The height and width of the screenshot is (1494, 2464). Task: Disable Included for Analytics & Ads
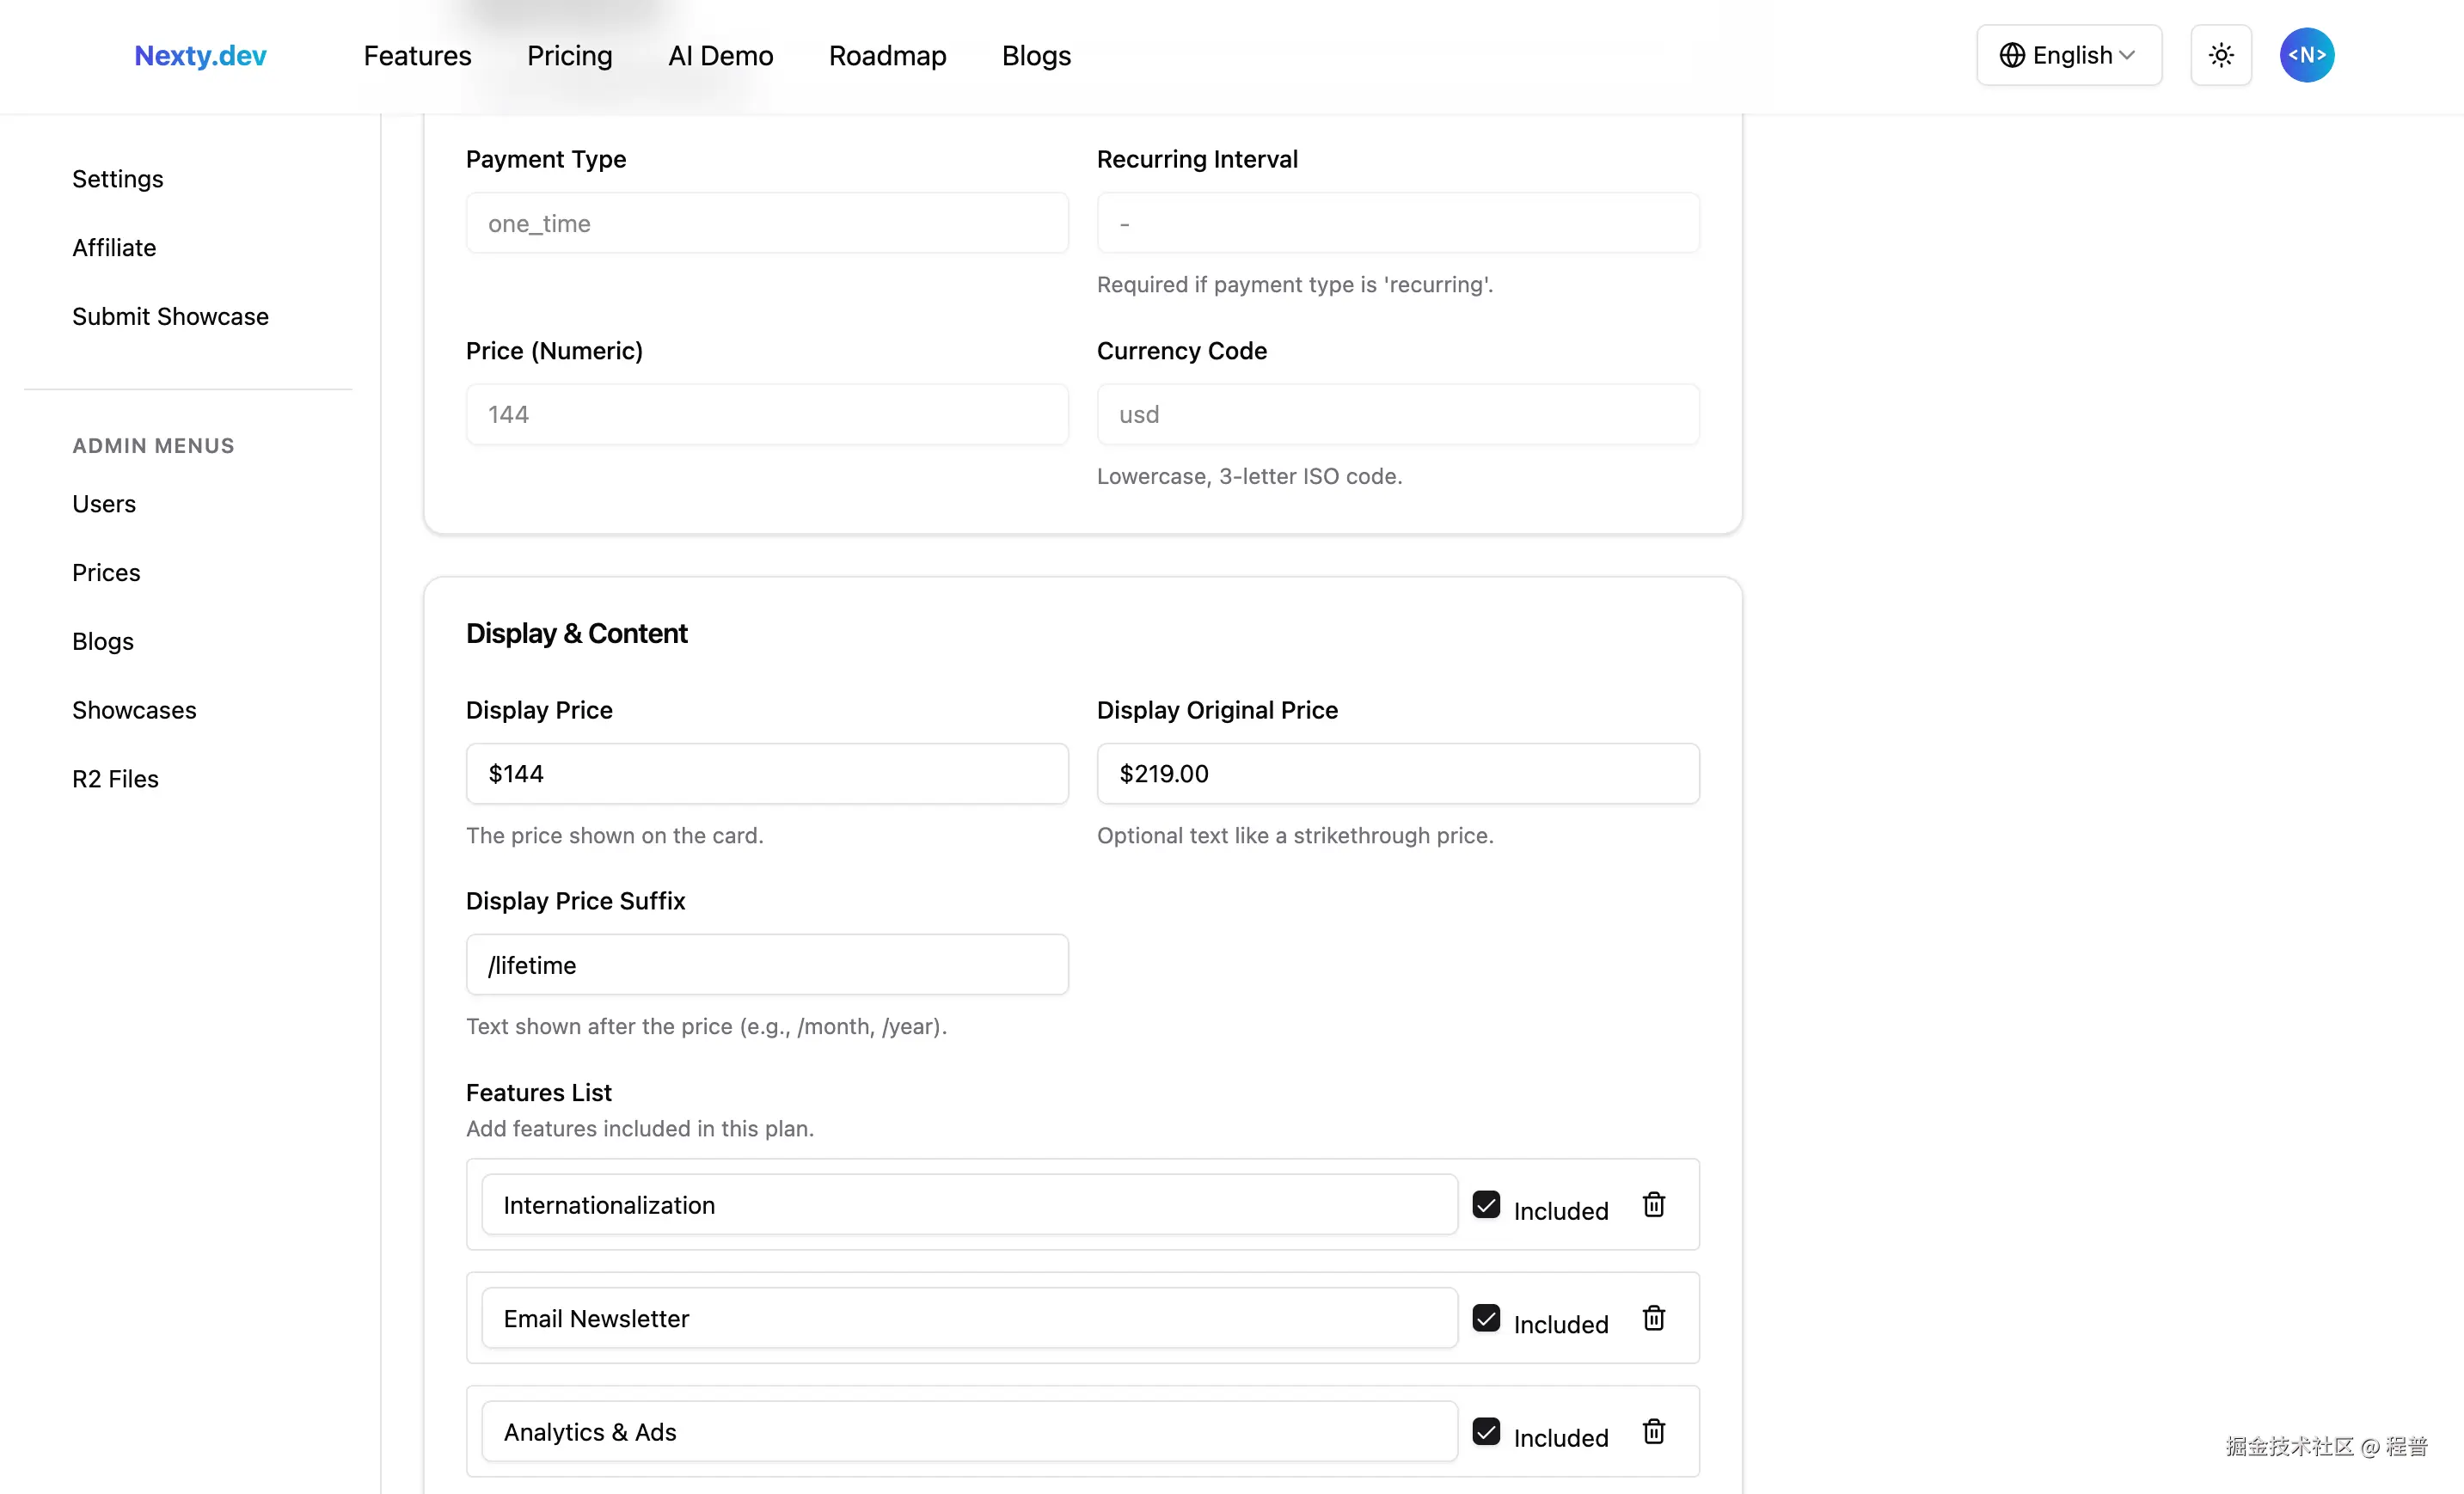tap(1486, 1431)
